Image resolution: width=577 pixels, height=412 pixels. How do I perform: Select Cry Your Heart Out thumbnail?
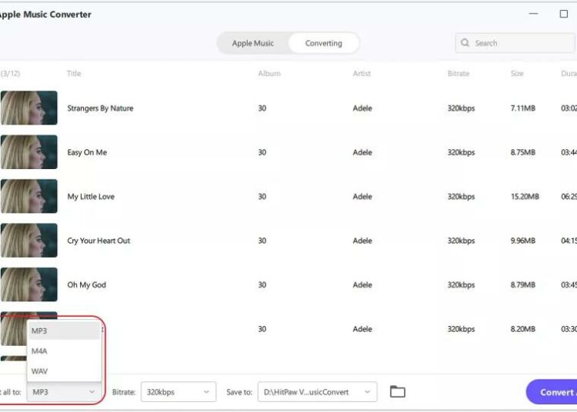click(29, 240)
